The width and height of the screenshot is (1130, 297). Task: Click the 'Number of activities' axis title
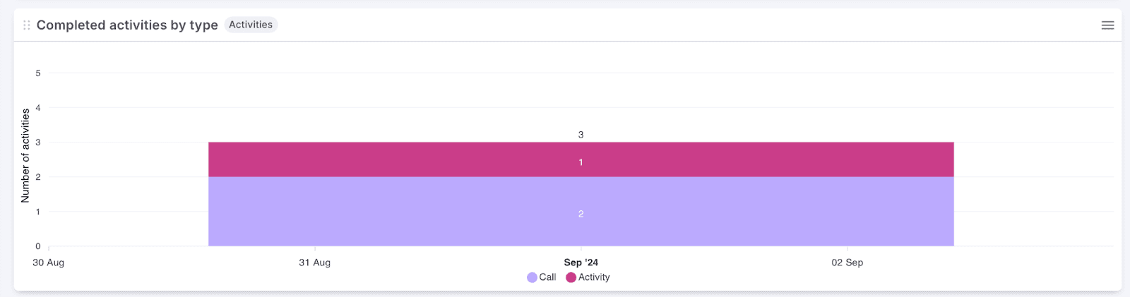25,155
